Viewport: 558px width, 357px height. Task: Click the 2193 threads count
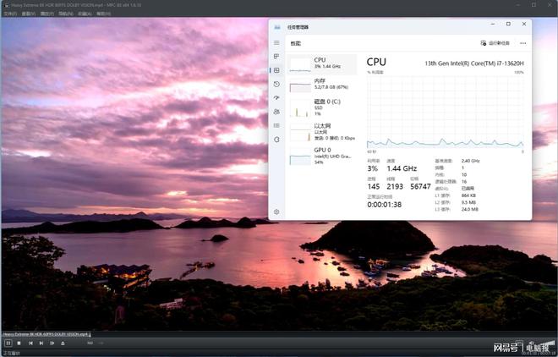pyautogui.click(x=395, y=186)
